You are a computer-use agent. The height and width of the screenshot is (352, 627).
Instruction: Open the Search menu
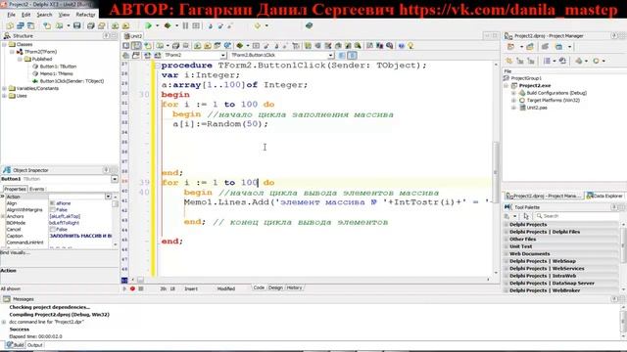pos(44,15)
